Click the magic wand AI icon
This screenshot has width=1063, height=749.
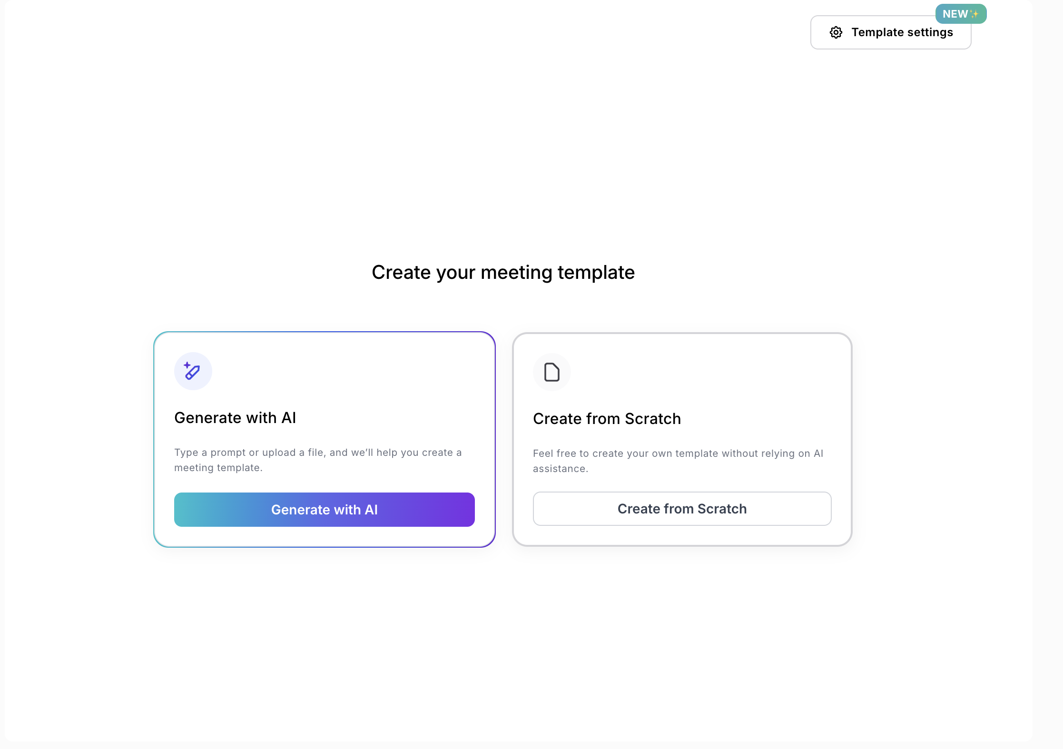192,371
